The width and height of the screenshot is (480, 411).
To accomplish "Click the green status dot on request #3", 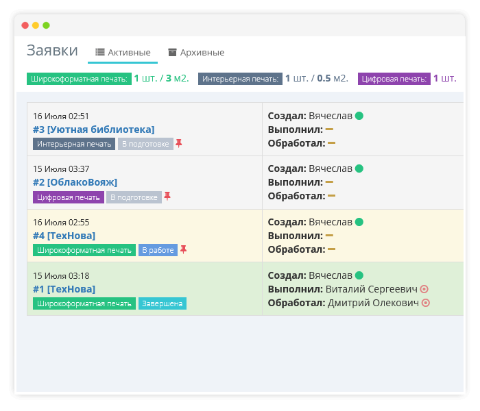I will [x=359, y=116].
